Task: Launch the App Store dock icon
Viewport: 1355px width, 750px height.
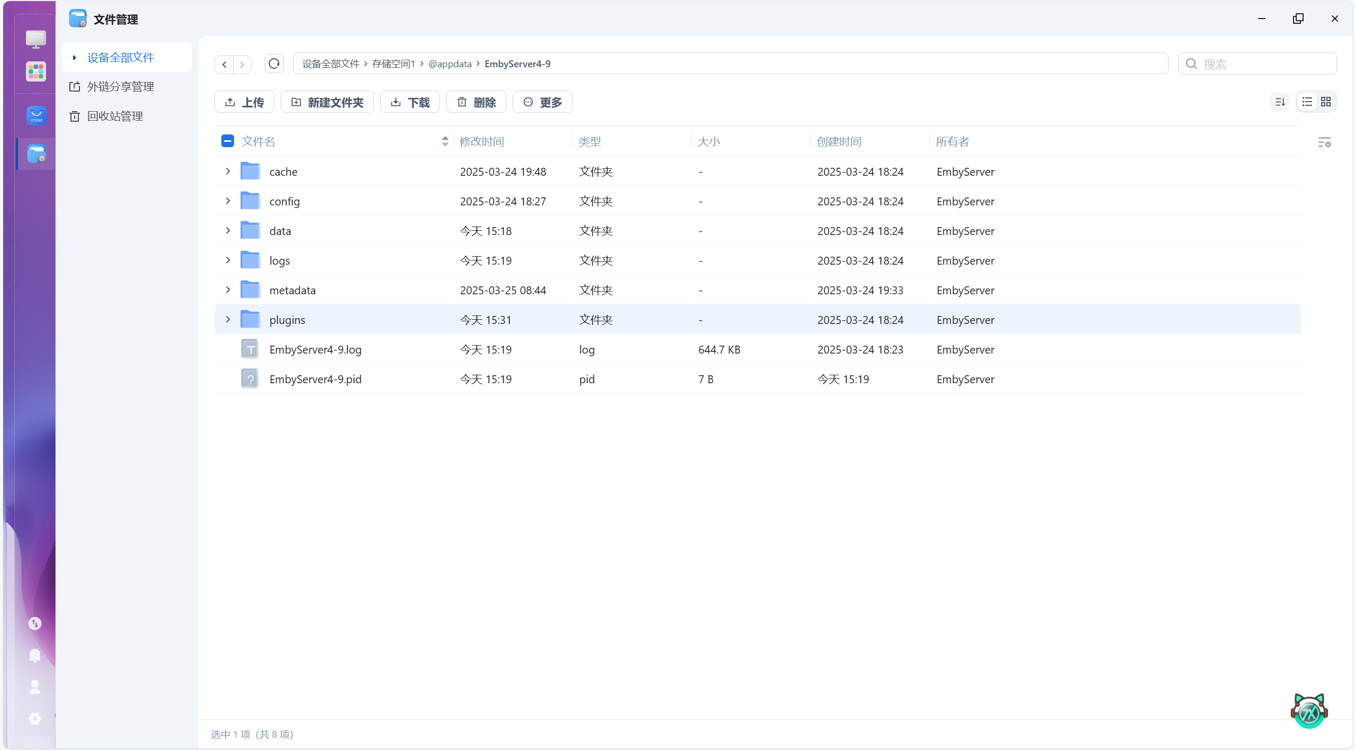Action: click(36, 115)
